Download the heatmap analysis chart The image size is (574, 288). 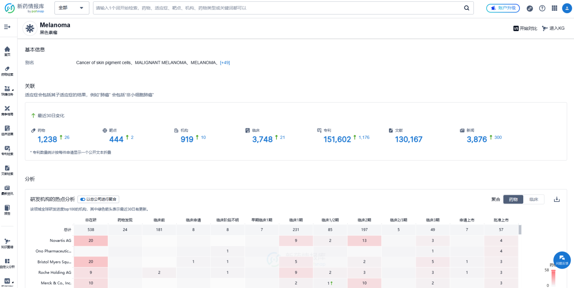click(557, 200)
